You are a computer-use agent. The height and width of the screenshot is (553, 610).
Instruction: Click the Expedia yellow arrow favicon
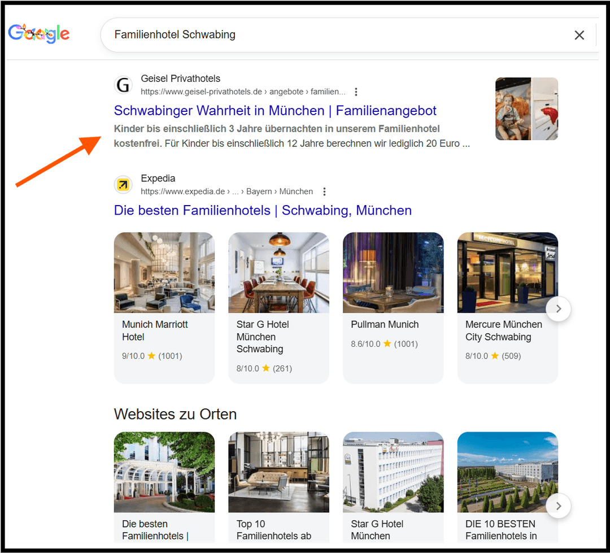point(123,185)
